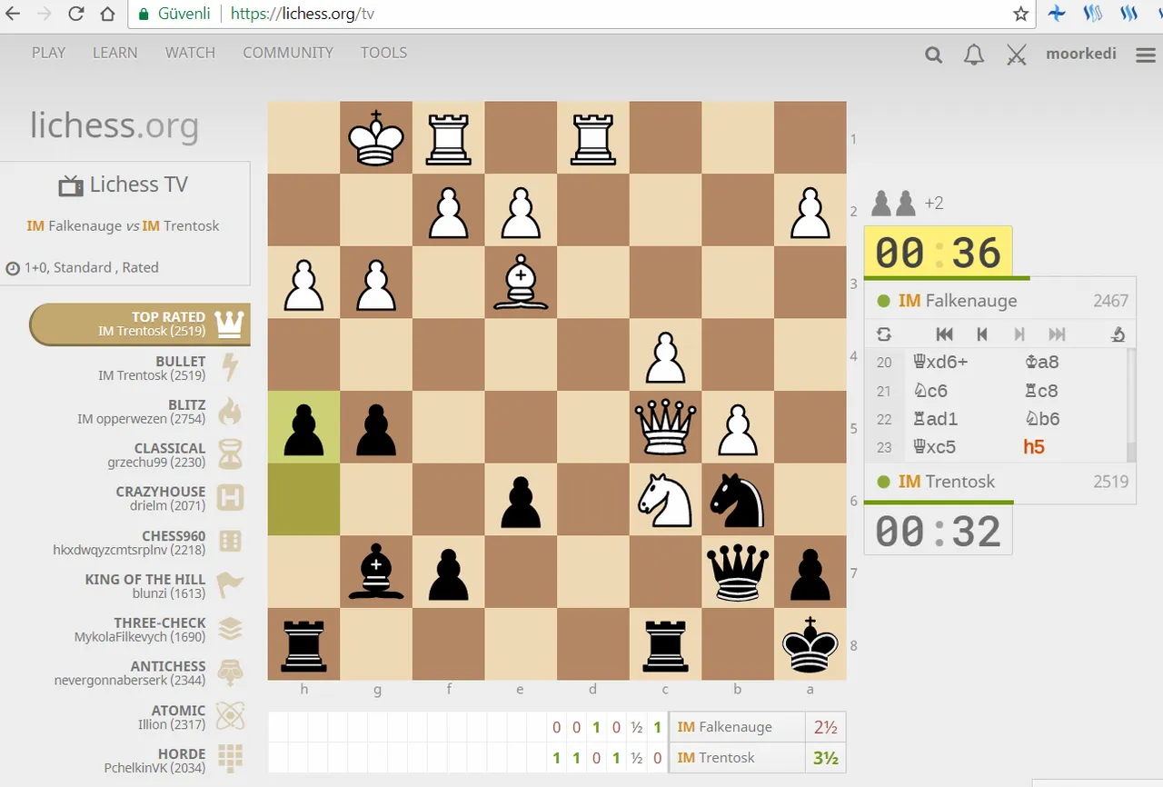
Task: Select the TOP RATED channel
Action: (141, 324)
